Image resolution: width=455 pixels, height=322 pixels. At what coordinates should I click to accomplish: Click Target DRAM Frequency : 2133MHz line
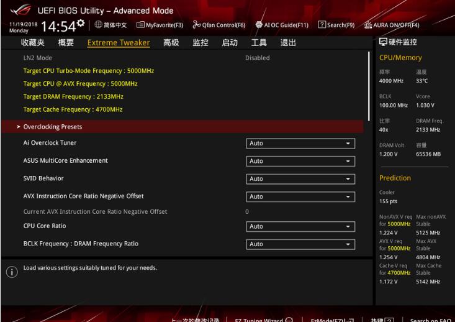pyautogui.click(x=73, y=96)
